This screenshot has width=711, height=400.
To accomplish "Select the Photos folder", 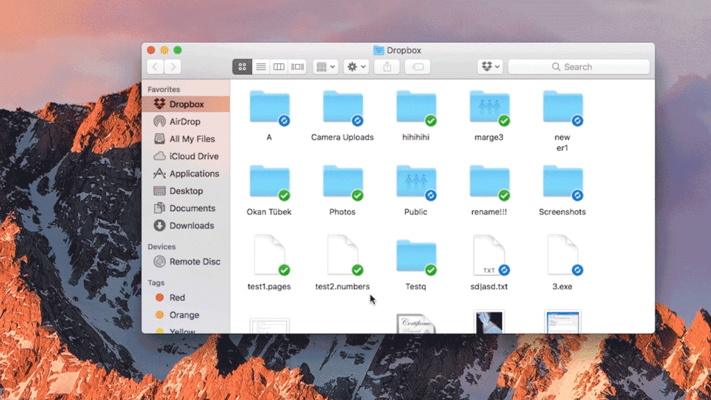I will (343, 183).
